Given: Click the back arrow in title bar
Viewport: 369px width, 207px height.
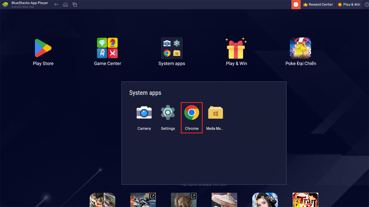Looking at the screenshot, I should click(56, 5).
